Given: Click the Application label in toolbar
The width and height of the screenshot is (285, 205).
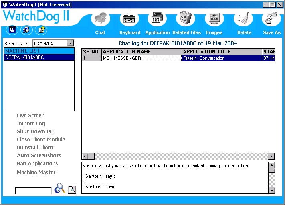Looking at the screenshot, I should (158, 32).
